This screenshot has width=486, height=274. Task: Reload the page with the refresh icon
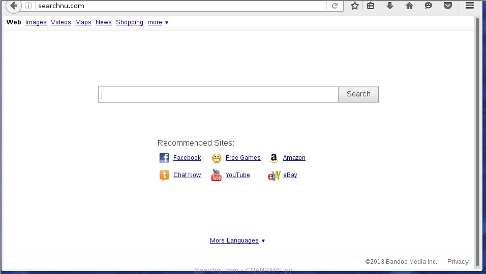click(x=335, y=6)
